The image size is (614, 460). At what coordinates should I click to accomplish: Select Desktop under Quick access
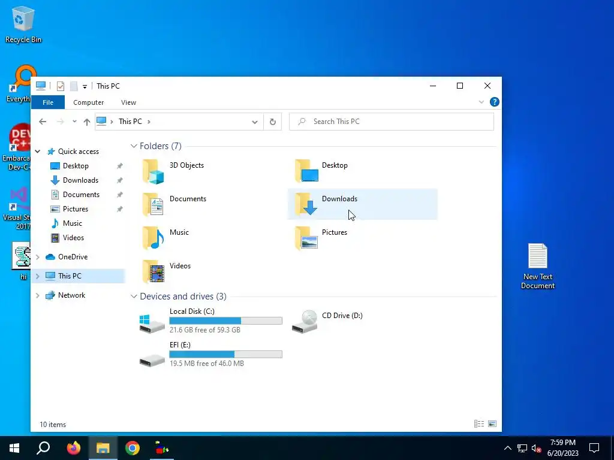click(76, 166)
